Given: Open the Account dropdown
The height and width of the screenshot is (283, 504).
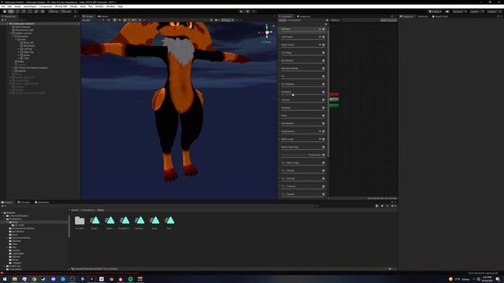Looking at the screenshot, I should 460,12.
